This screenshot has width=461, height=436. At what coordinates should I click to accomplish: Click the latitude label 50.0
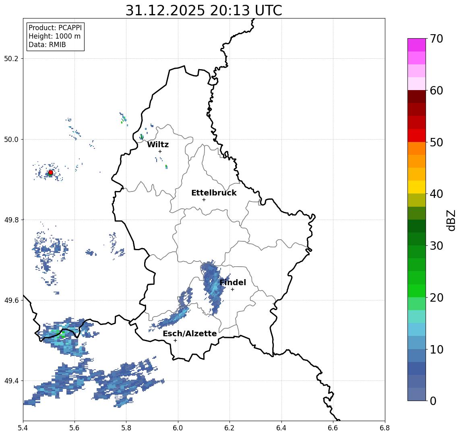point(11,139)
